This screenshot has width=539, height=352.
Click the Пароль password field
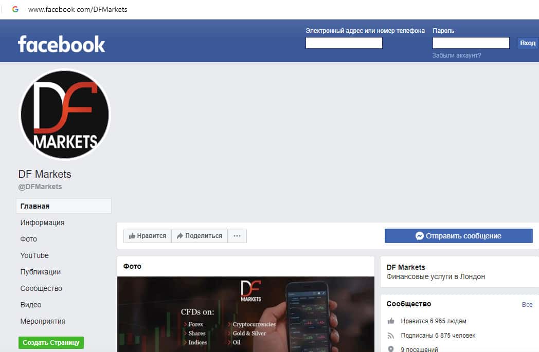point(471,43)
